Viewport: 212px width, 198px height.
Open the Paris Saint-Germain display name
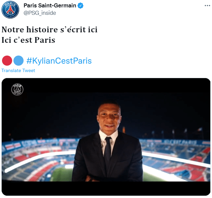pyautogui.click(x=50, y=5)
